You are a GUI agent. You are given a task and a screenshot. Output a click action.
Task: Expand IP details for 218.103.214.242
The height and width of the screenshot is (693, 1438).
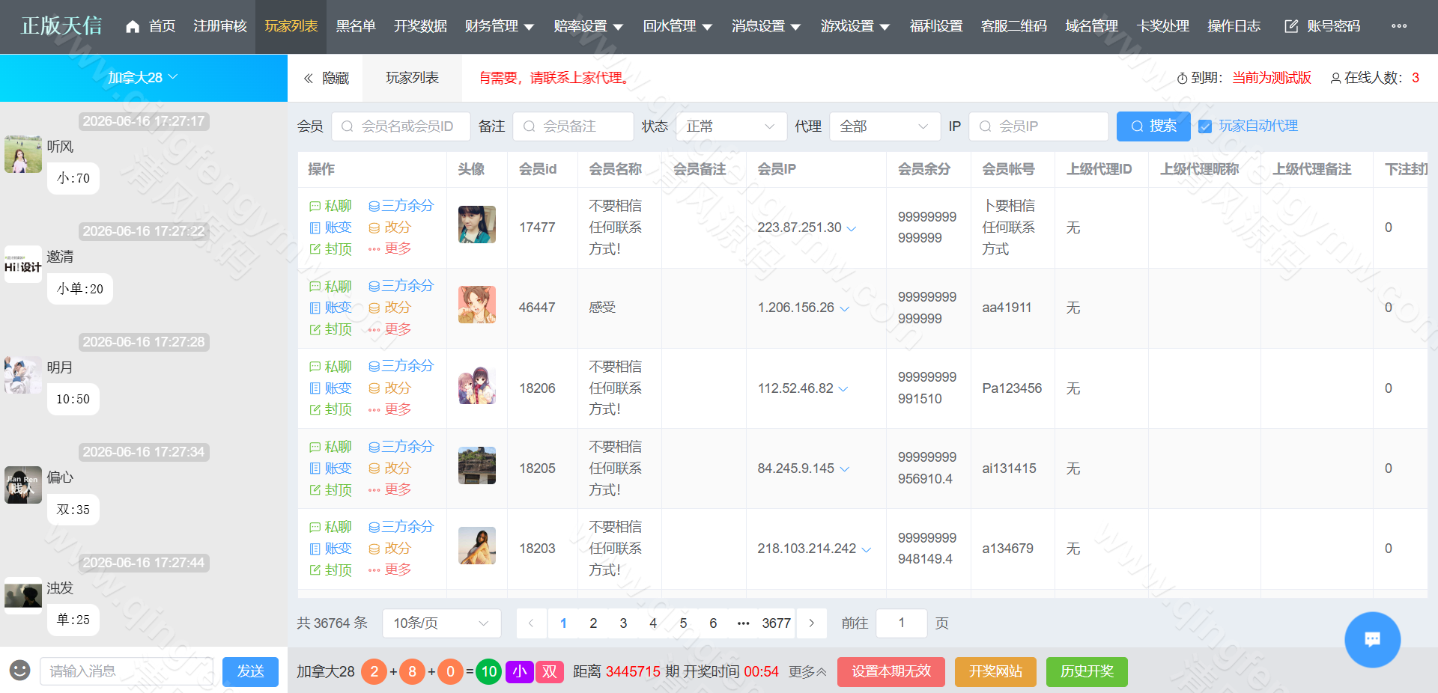coord(867,549)
